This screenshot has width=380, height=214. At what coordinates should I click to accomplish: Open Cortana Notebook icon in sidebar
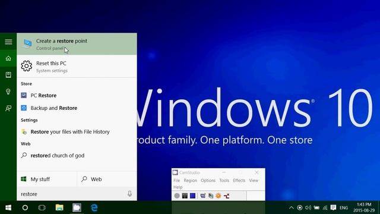coord(8,75)
